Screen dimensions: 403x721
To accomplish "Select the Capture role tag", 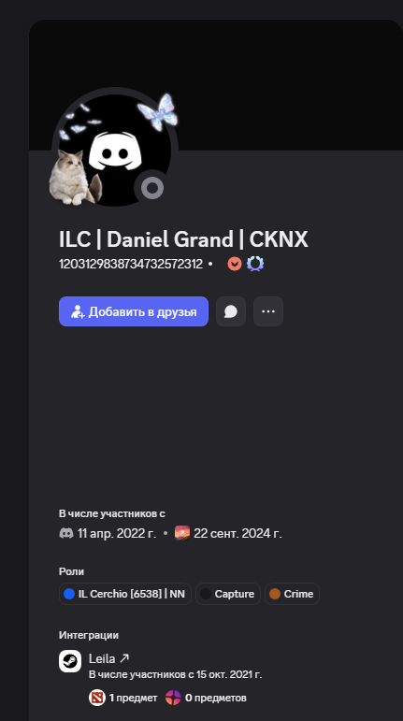I will coord(228,594).
